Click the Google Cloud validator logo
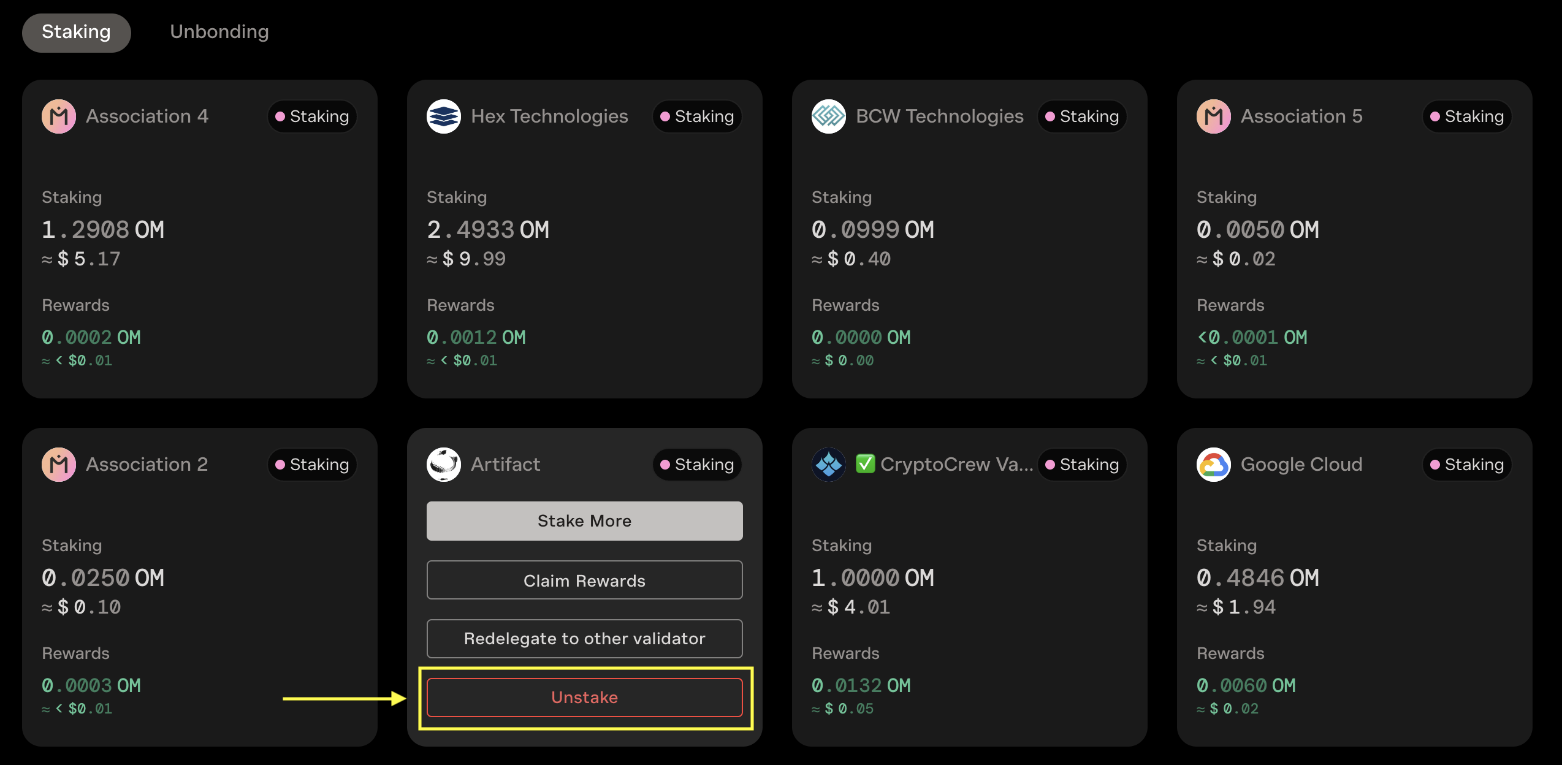This screenshot has height=765, width=1562. click(1214, 465)
